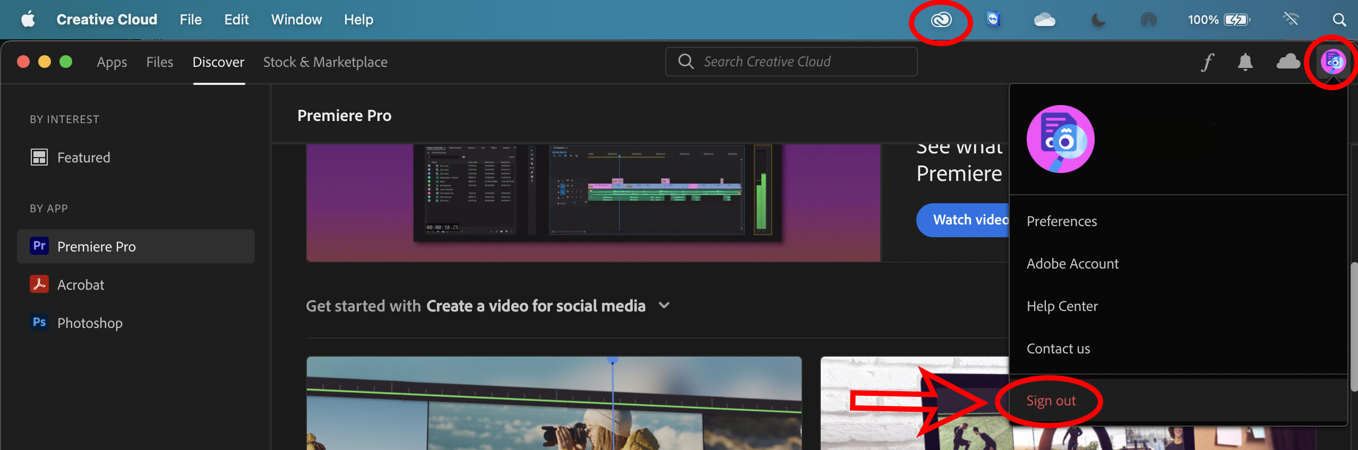
Task: Click Sign out
Action: tap(1051, 401)
